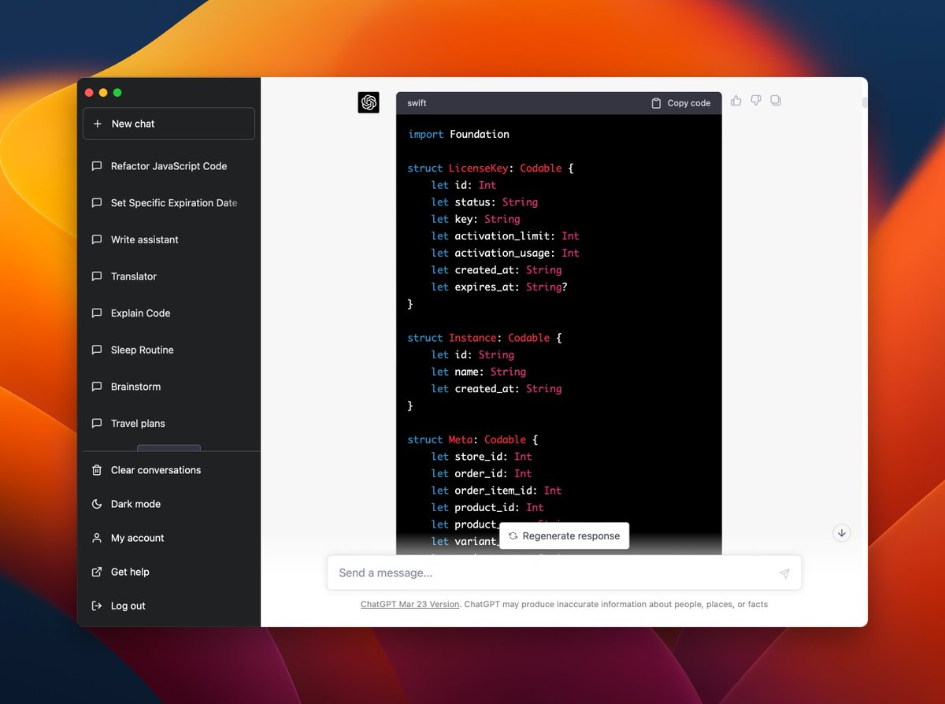Click 'let order_item_id: Int' line
Screen dimensions: 945x704
click(x=496, y=491)
